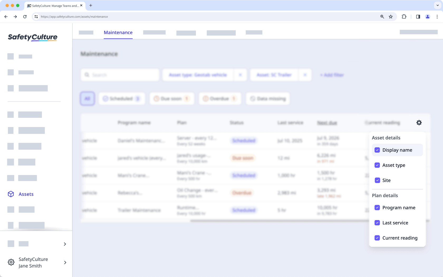The image size is (443, 277).
Task: Click the chevron above the account section
Action: tap(65, 244)
